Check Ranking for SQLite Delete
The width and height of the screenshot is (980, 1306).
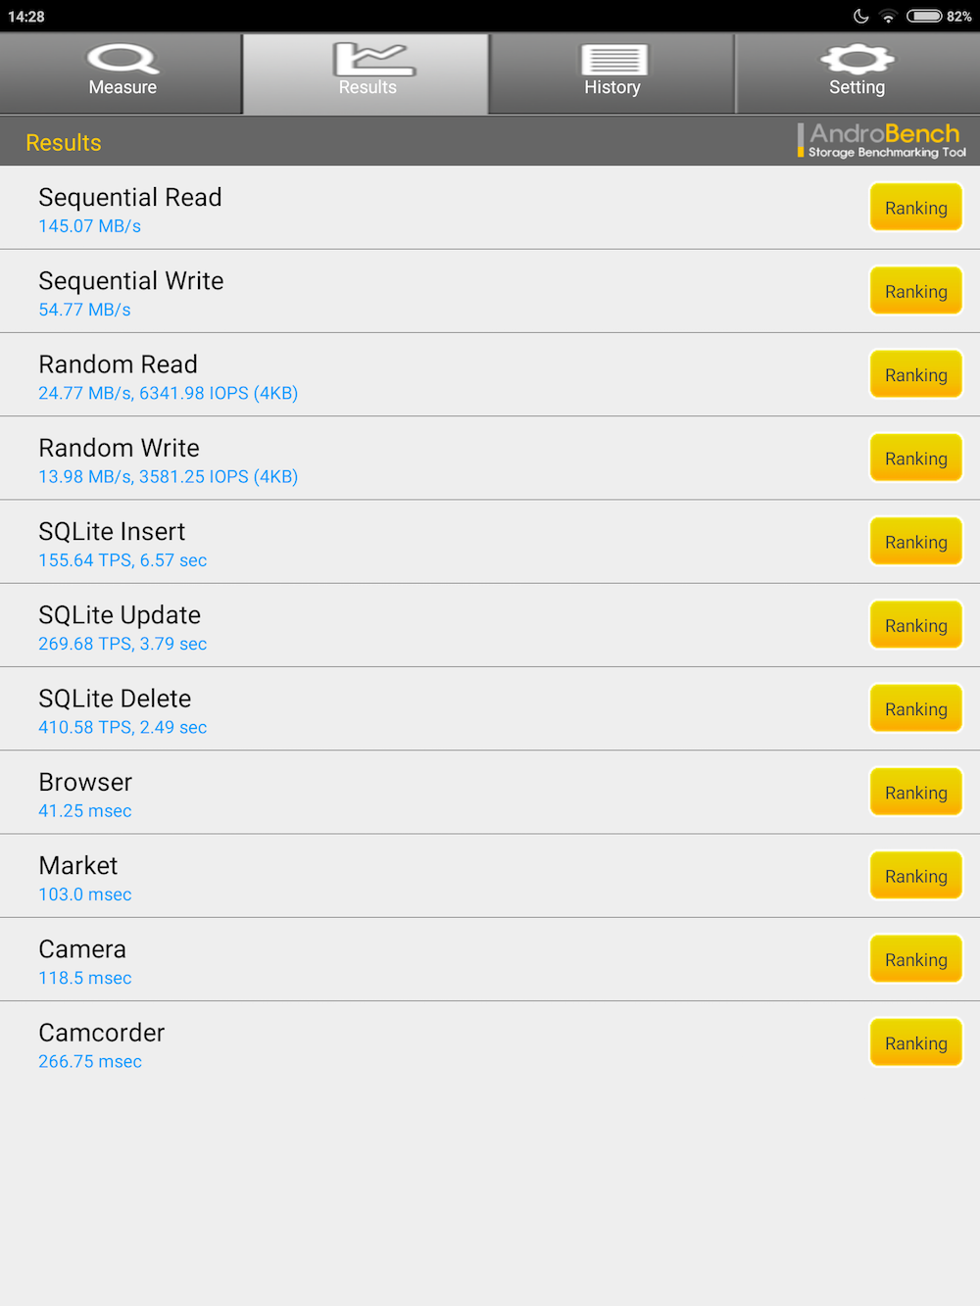[916, 708]
